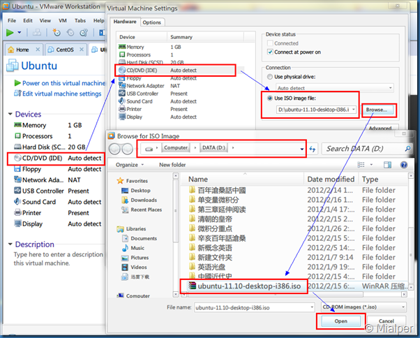Click the Browse button
The image size is (420, 338).
coord(377,110)
